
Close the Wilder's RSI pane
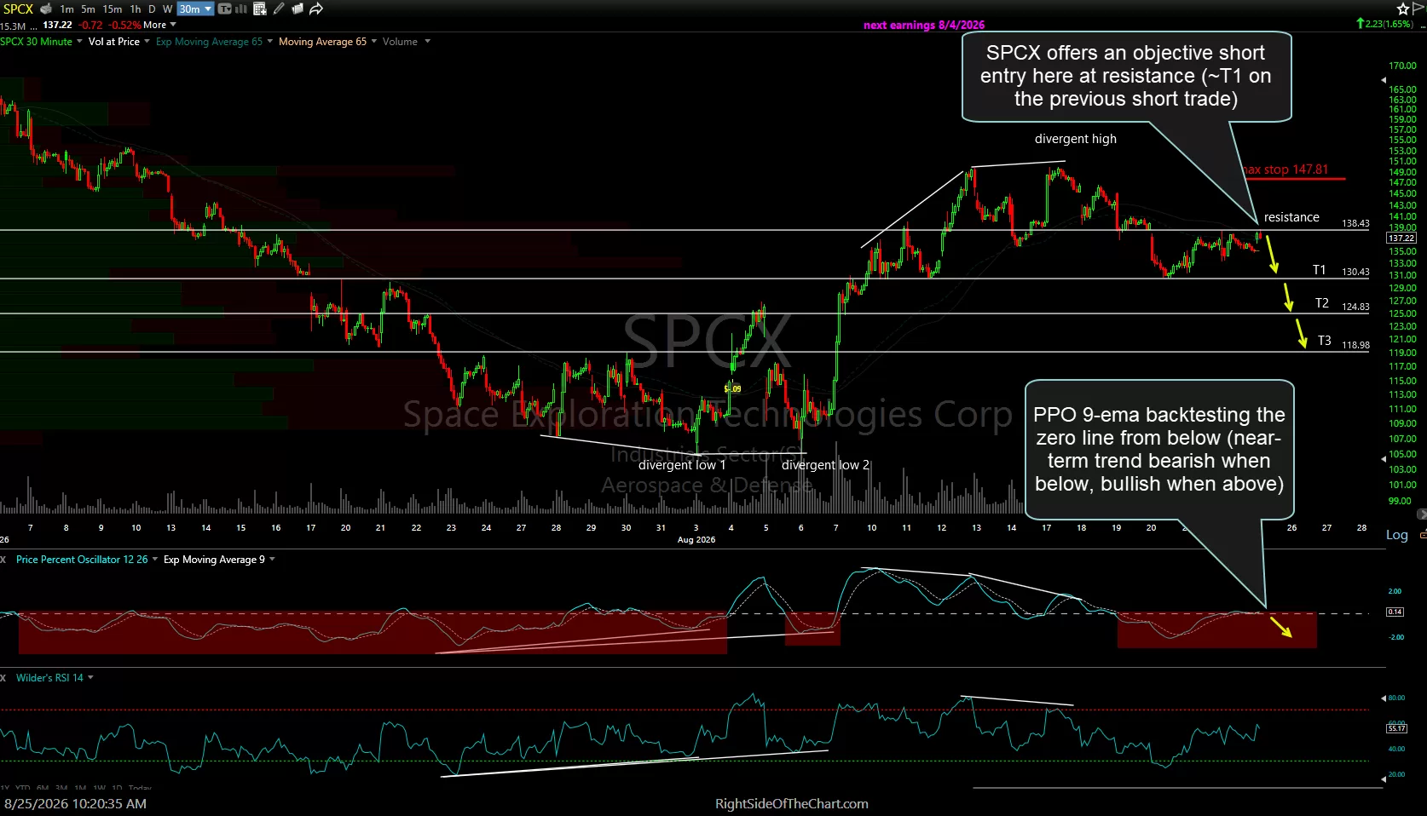tap(3, 678)
